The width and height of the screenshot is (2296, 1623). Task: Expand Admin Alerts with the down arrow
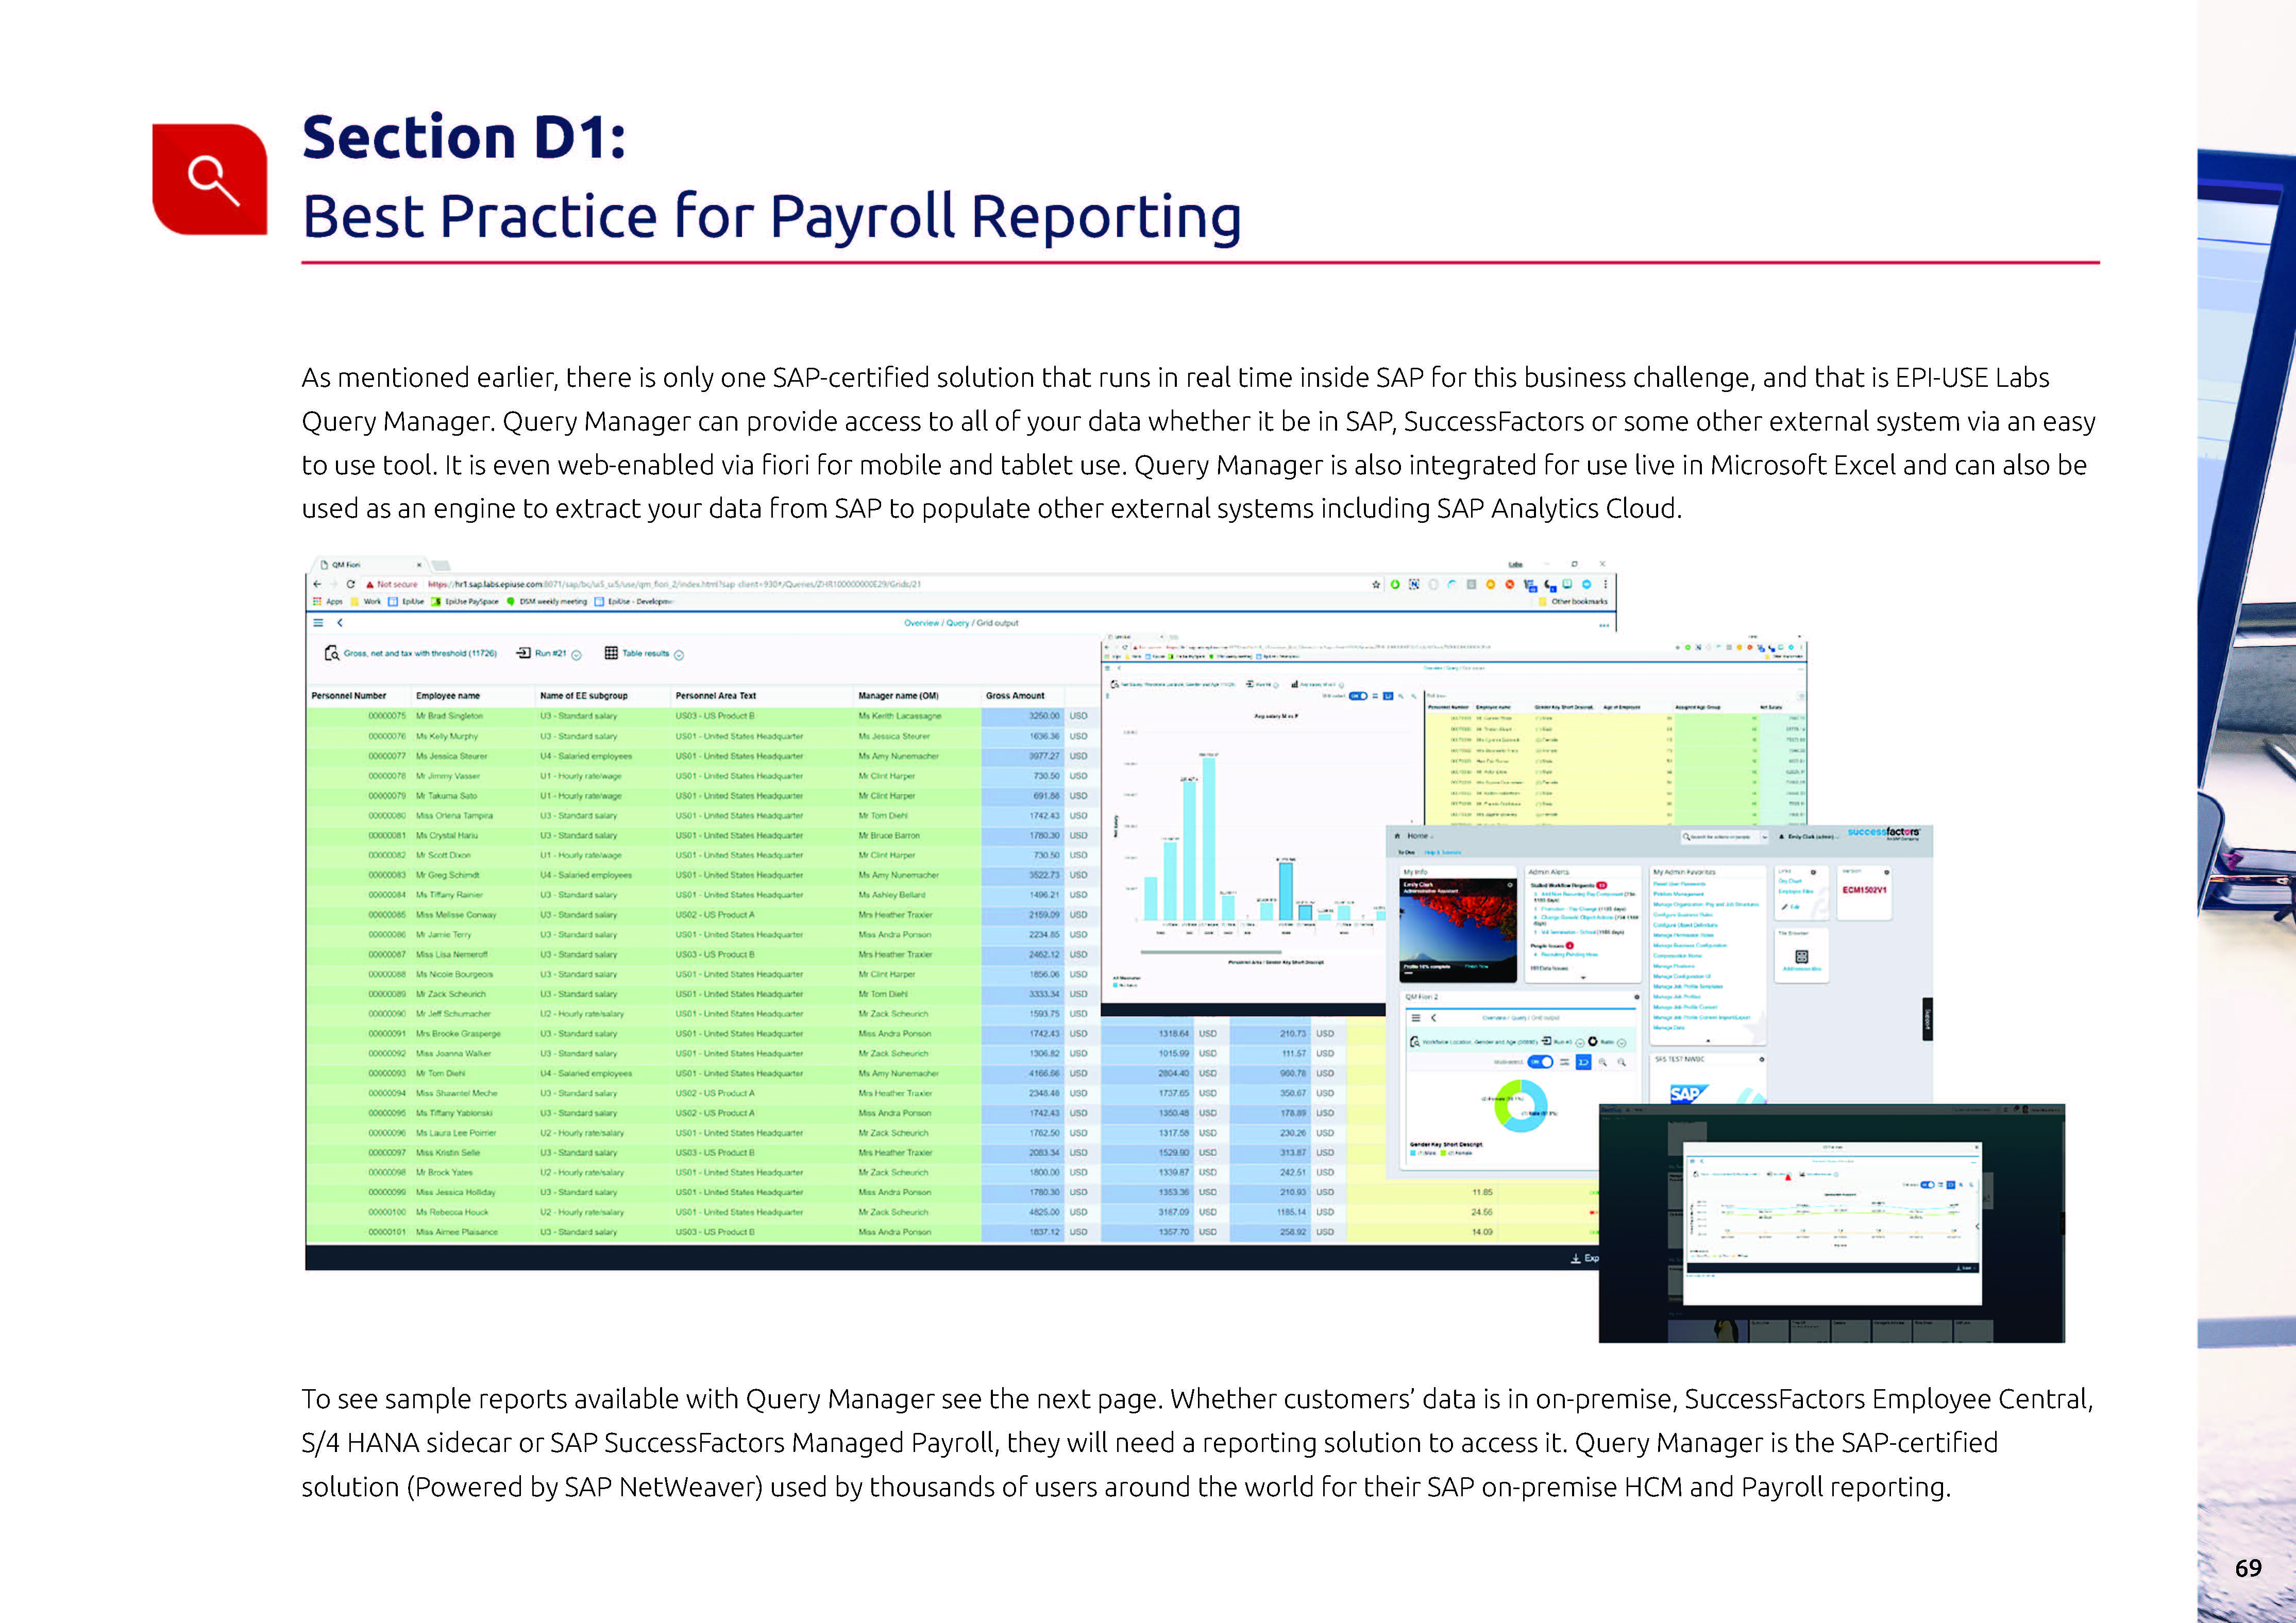click(1582, 978)
